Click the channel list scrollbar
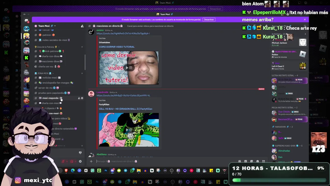The width and height of the screenshot is (330, 186). [85, 62]
